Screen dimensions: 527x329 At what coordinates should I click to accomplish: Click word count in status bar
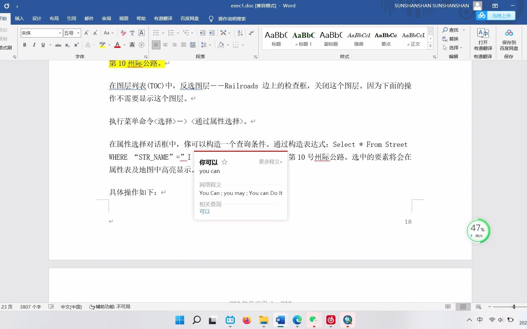(x=30, y=307)
